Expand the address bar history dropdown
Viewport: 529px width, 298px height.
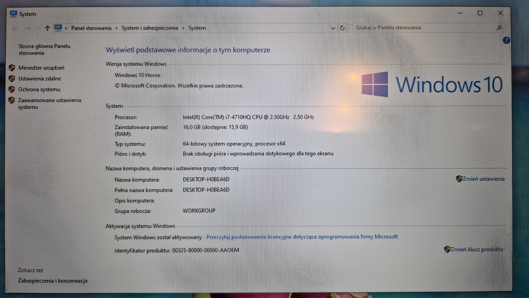(333, 28)
